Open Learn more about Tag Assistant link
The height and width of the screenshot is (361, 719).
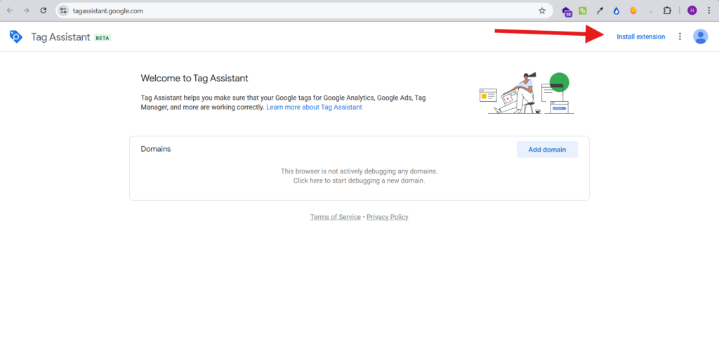(314, 107)
